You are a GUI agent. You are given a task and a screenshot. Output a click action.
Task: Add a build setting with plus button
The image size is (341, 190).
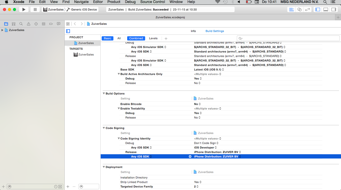[x=166, y=38]
